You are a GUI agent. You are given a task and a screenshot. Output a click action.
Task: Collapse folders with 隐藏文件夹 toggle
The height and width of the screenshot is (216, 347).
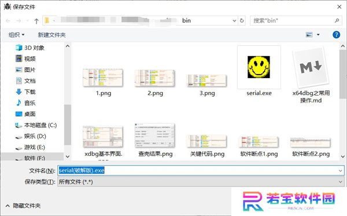point(23,206)
